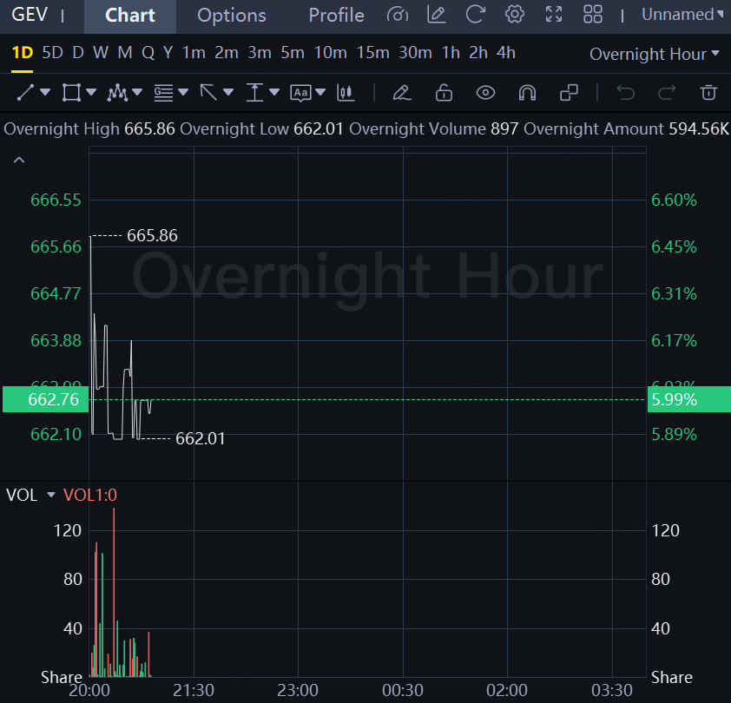731x703 pixels.
Task: Click the candlestick chart type icon
Action: click(346, 92)
